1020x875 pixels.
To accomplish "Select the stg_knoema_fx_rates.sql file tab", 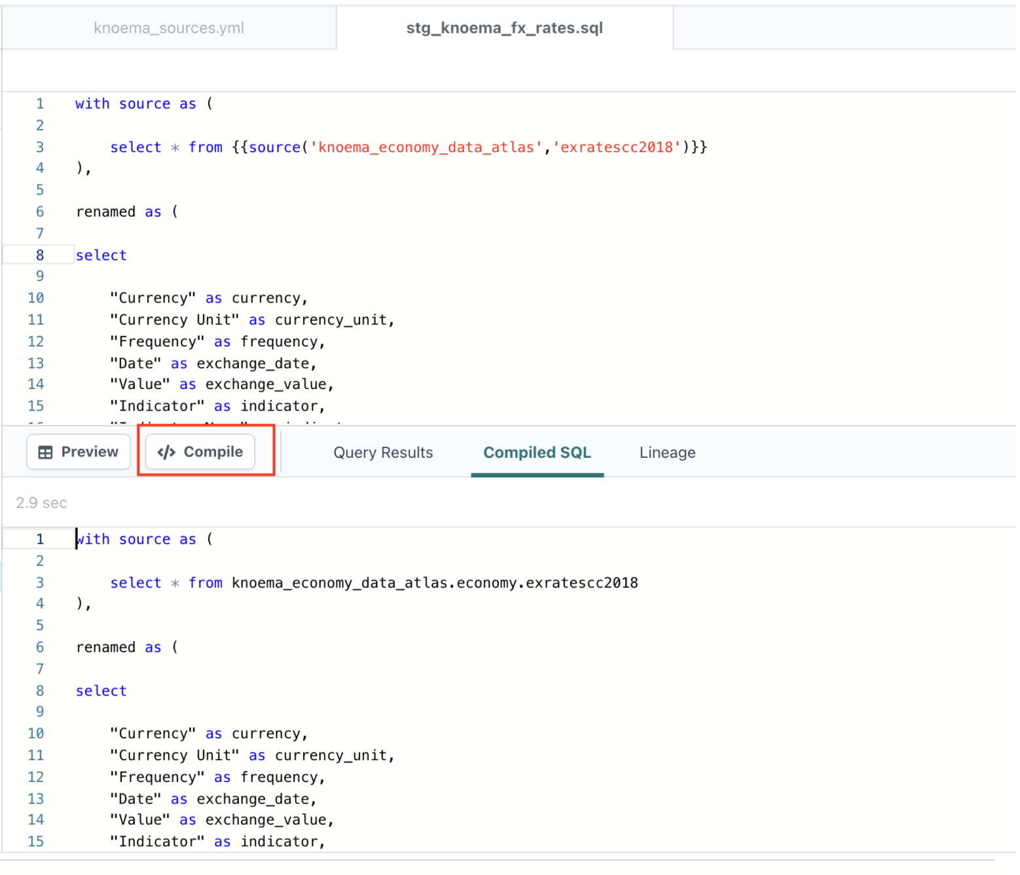I will point(504,28).
